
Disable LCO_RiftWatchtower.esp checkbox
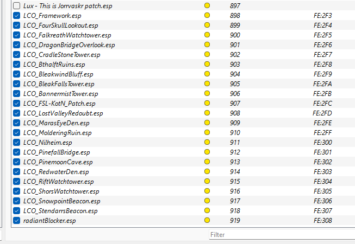click(x=16, y=181)
